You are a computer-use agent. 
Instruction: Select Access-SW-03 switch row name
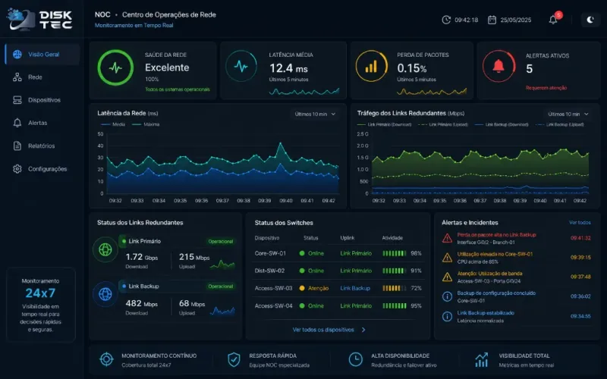[x=273, y=288]
